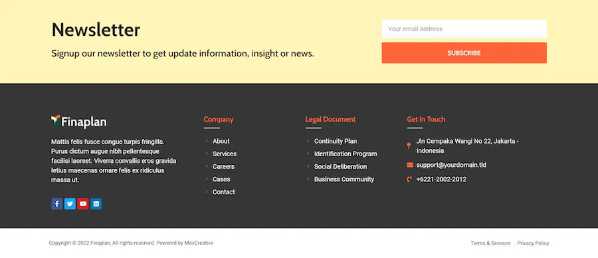Open the Careers link
Viewport: 598px width, 258px height.
click(x=223, y=166)
